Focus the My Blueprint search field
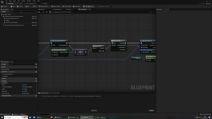 tap(21, 64)
